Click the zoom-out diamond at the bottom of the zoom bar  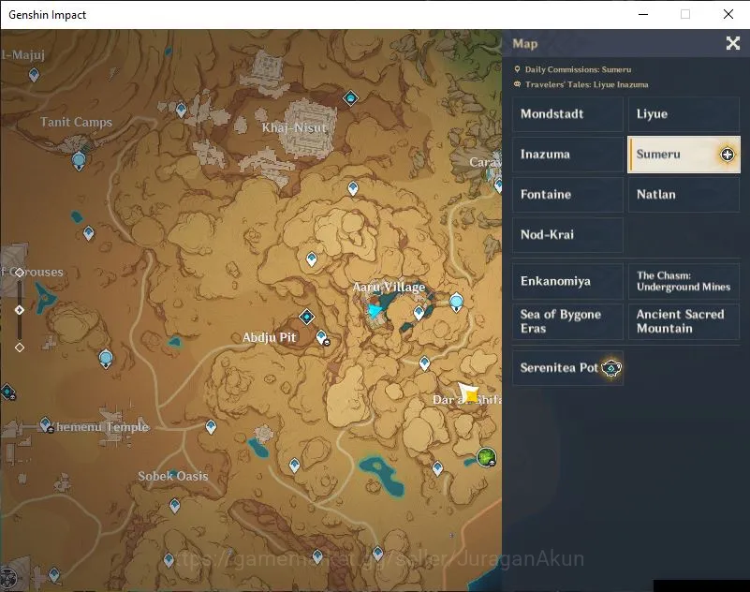coord(19,348)
